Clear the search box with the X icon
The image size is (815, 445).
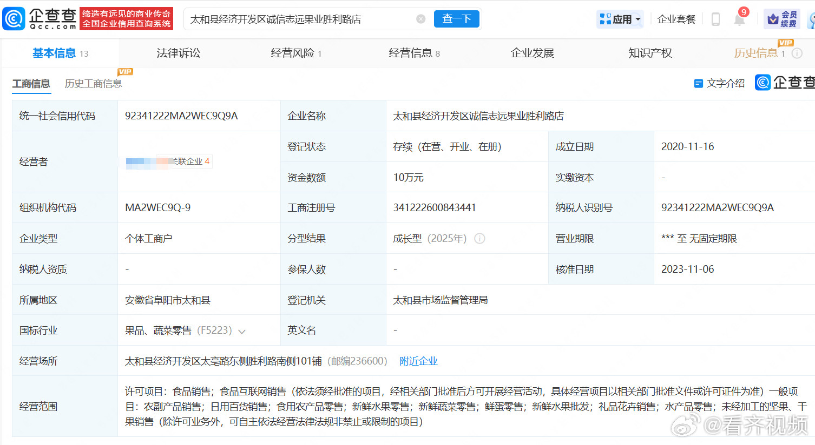point(420,19)
